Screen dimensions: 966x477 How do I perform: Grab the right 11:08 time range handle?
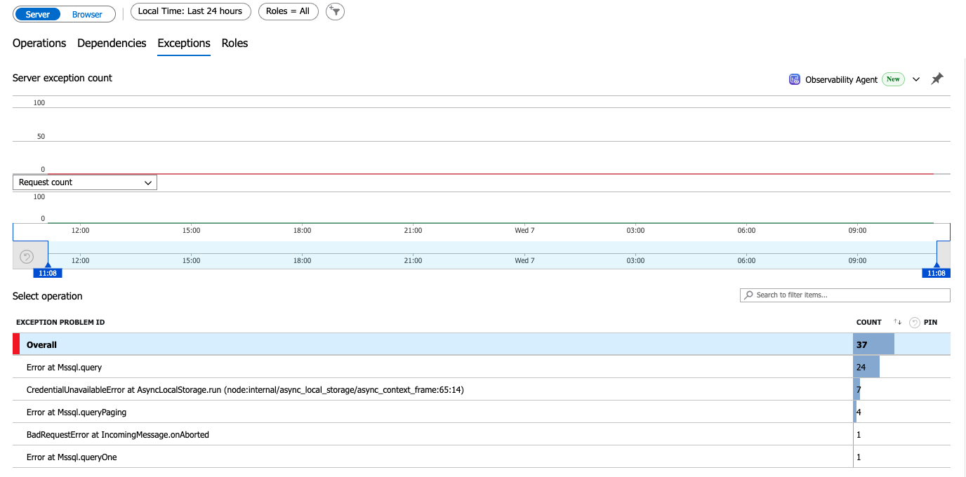tap(937, 273)
